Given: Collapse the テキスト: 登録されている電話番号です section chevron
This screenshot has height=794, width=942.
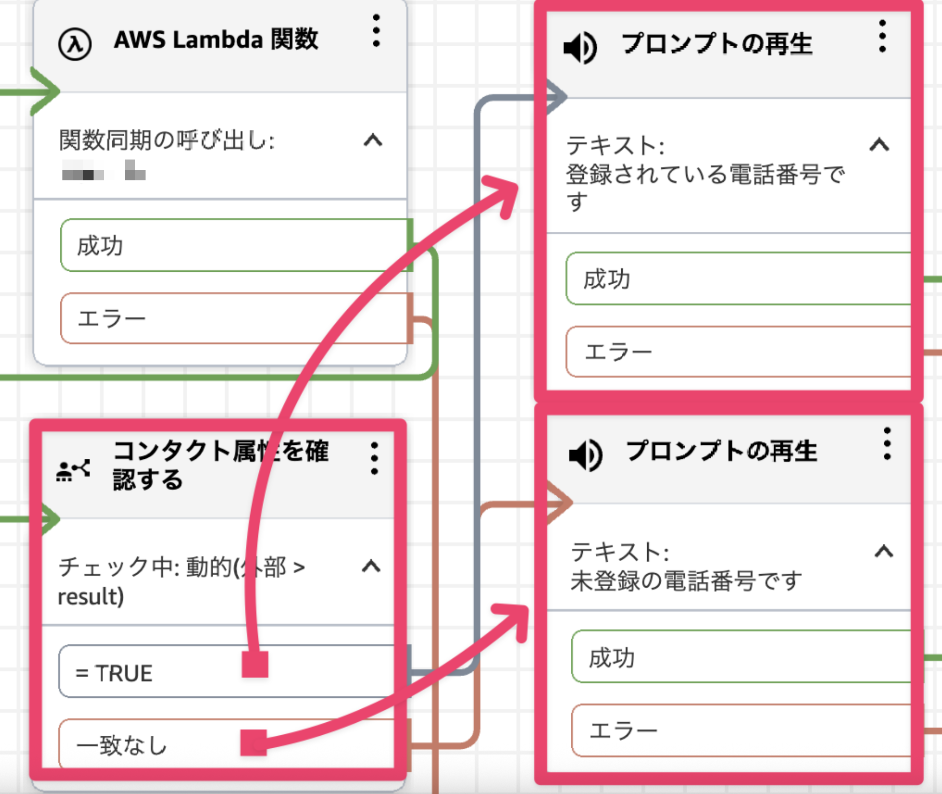Looking at the screenshot, I should click(x=879, y=144).
